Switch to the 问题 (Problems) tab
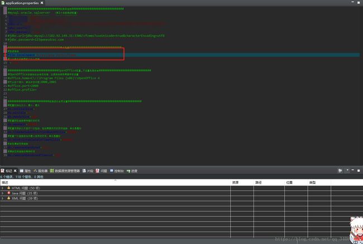363x244 pixels. coord(102,171)
